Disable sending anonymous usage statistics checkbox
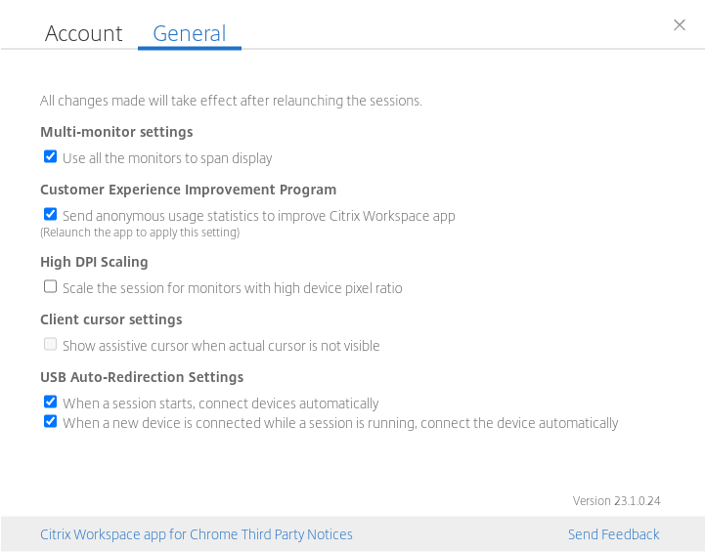 coord(51,214)
